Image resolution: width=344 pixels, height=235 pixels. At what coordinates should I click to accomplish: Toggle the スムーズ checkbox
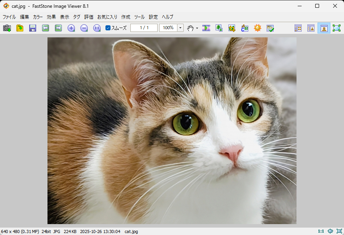pyautogui.click(x=108, y=28)
